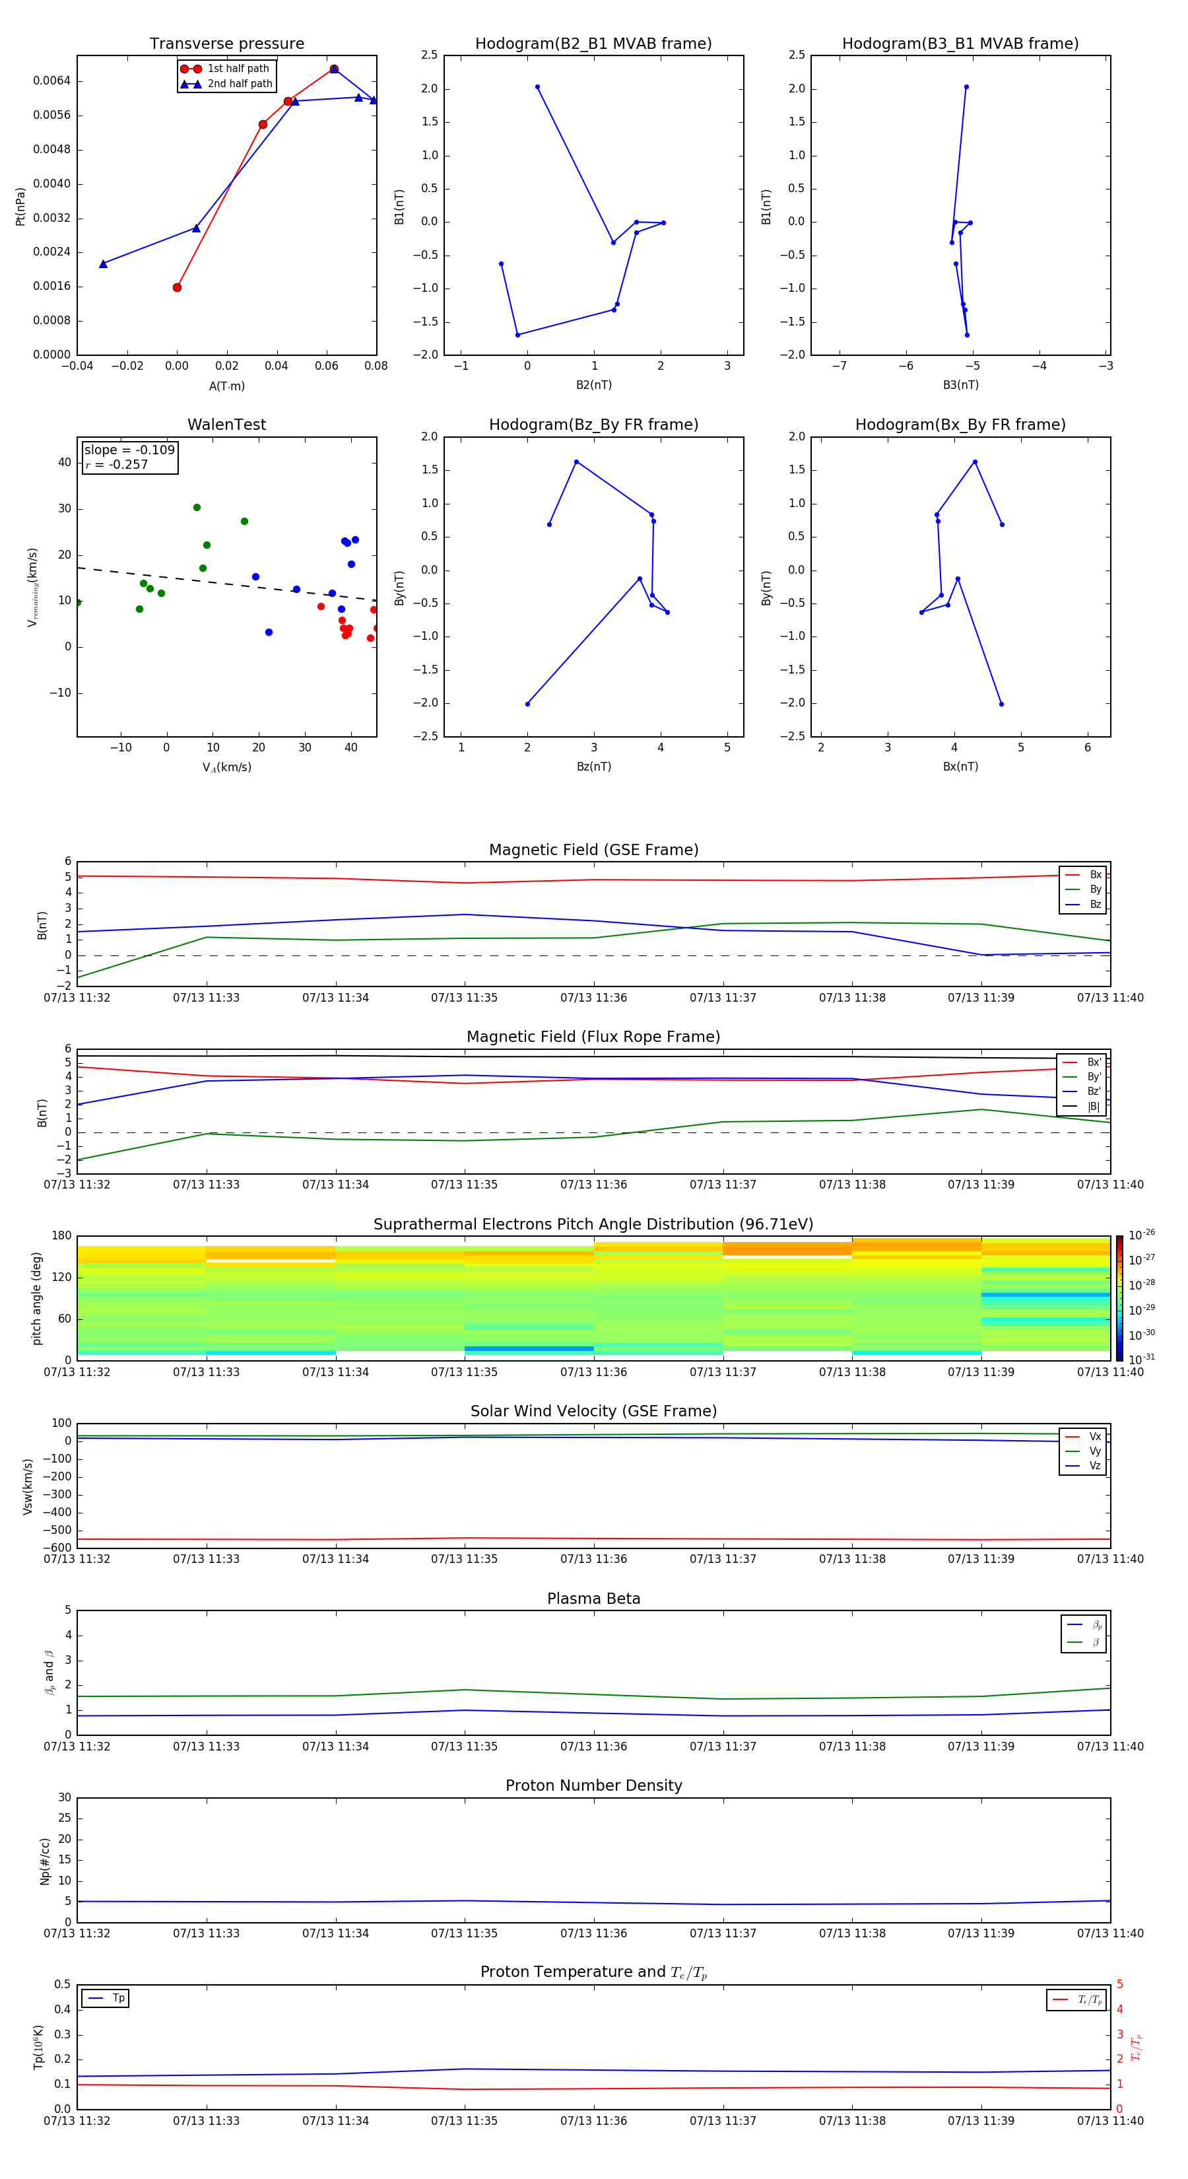Click the red 'Te/Tp' right-side axis label
Screen dimensions: 1188x2179
click(1137, 2047)
